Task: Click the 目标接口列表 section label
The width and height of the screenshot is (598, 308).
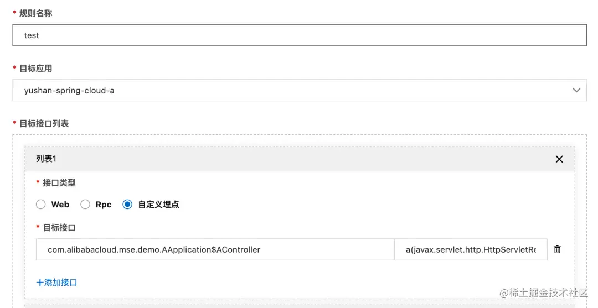Action: (x=44, y=123)
